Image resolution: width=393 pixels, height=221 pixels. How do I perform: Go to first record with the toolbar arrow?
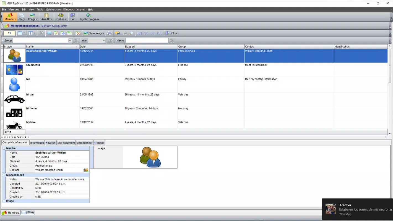(139, 33)
